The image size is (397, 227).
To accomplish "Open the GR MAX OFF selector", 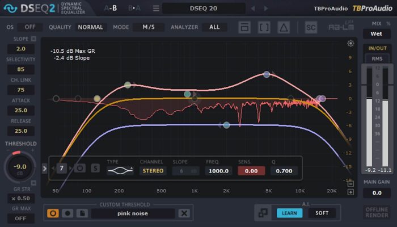I will [21, 218].
